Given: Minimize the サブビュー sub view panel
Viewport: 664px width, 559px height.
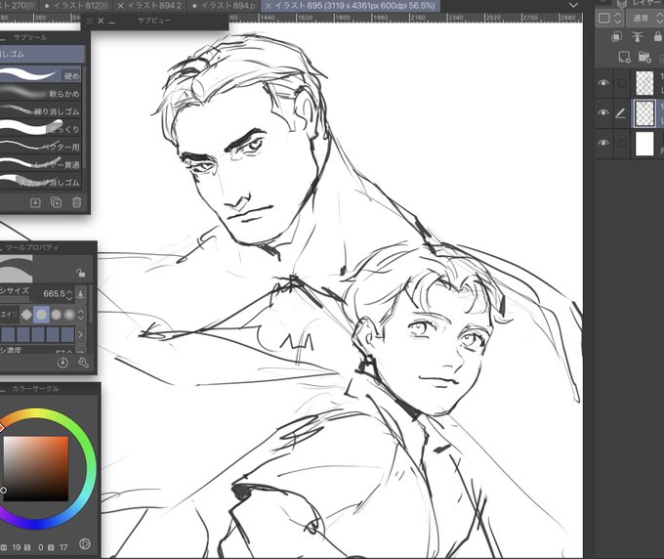Looking at the screenshot, I should [112, 21].
